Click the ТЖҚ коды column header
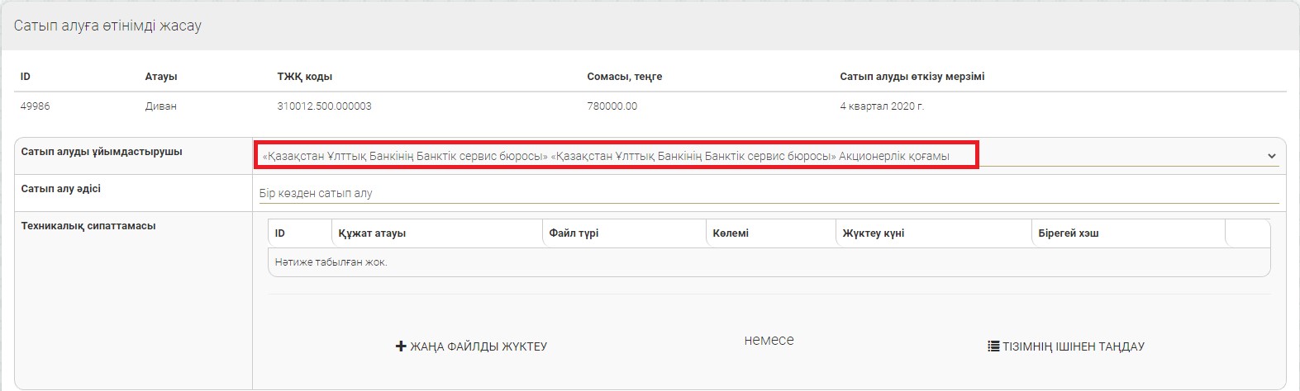The image size is (1300, 391). pyautogui.click(x=305, y=77)
